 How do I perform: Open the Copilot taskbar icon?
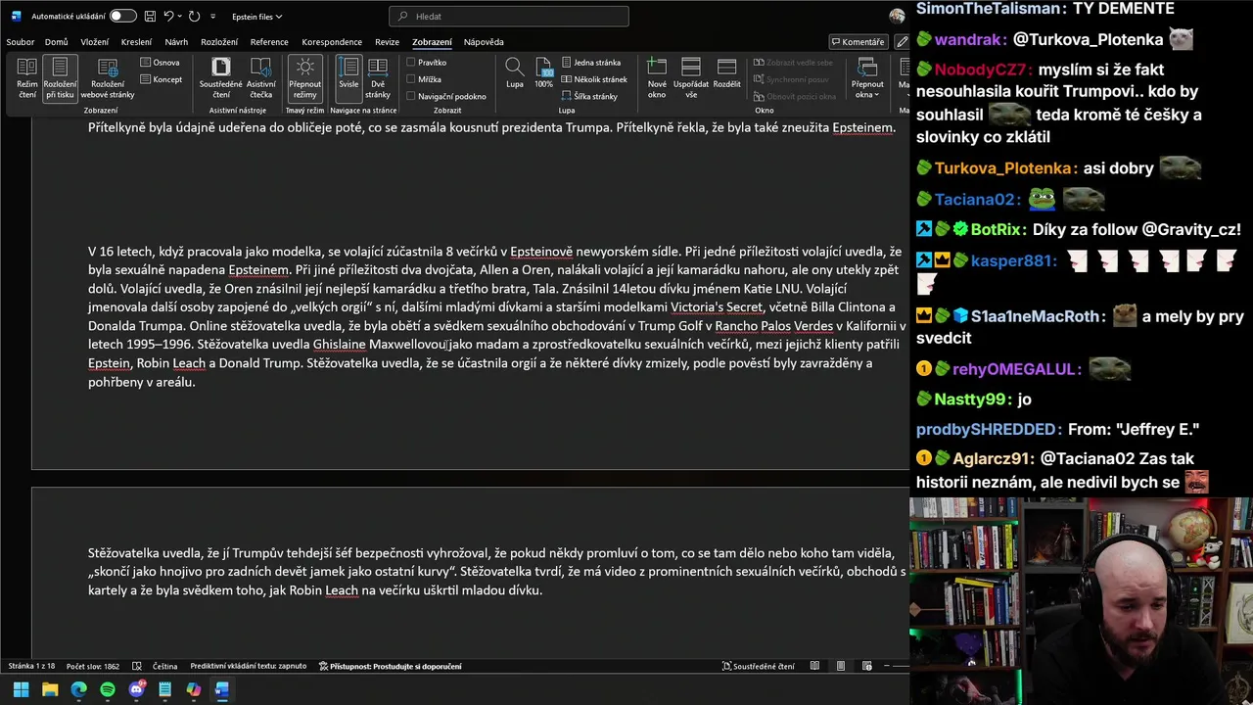194,689
